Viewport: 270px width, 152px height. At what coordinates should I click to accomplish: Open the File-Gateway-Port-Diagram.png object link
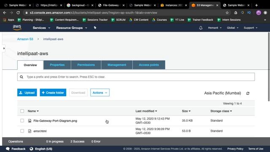(x=55, y=121)
